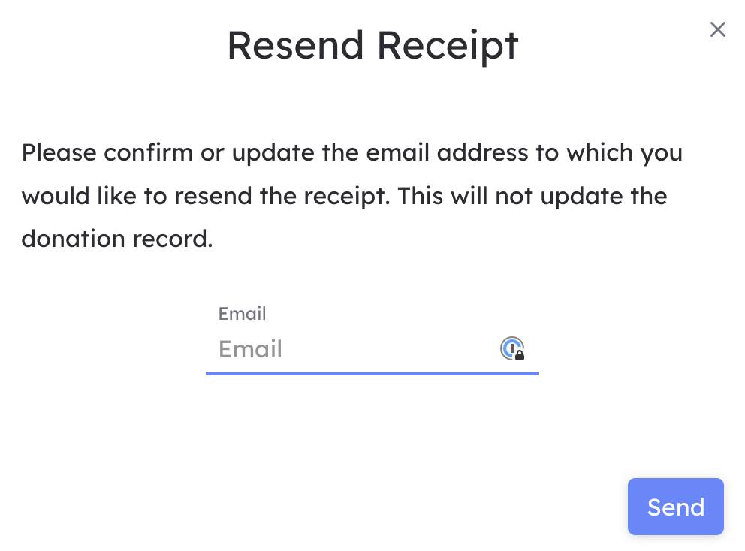Click the phrase 'This will not update the'
This screenshot has width=745, height=551.
532,196
